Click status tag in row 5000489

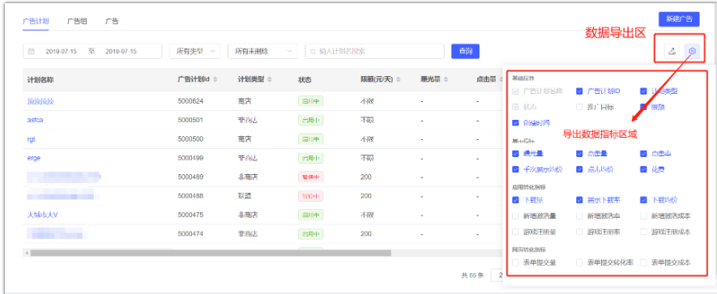pos(310,177)
